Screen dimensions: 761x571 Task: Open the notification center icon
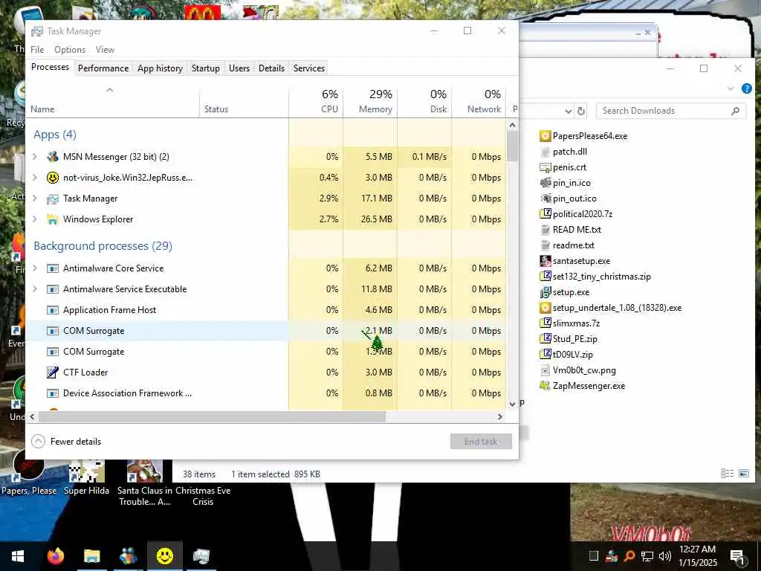(x=737, y=556)
